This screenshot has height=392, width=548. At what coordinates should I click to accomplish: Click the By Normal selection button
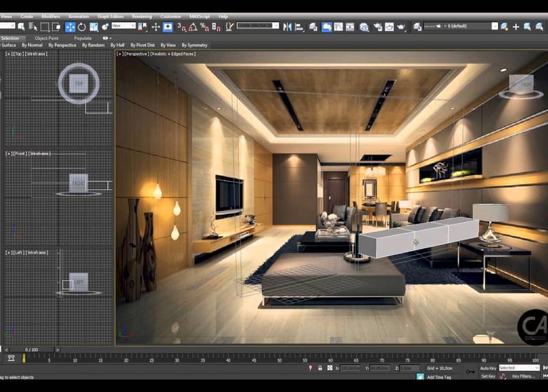tap(32, 45)
